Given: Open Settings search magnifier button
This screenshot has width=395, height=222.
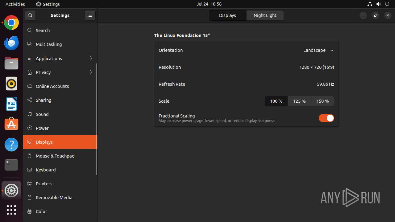Looking at the screenshot, I should (x=30, y=15).
